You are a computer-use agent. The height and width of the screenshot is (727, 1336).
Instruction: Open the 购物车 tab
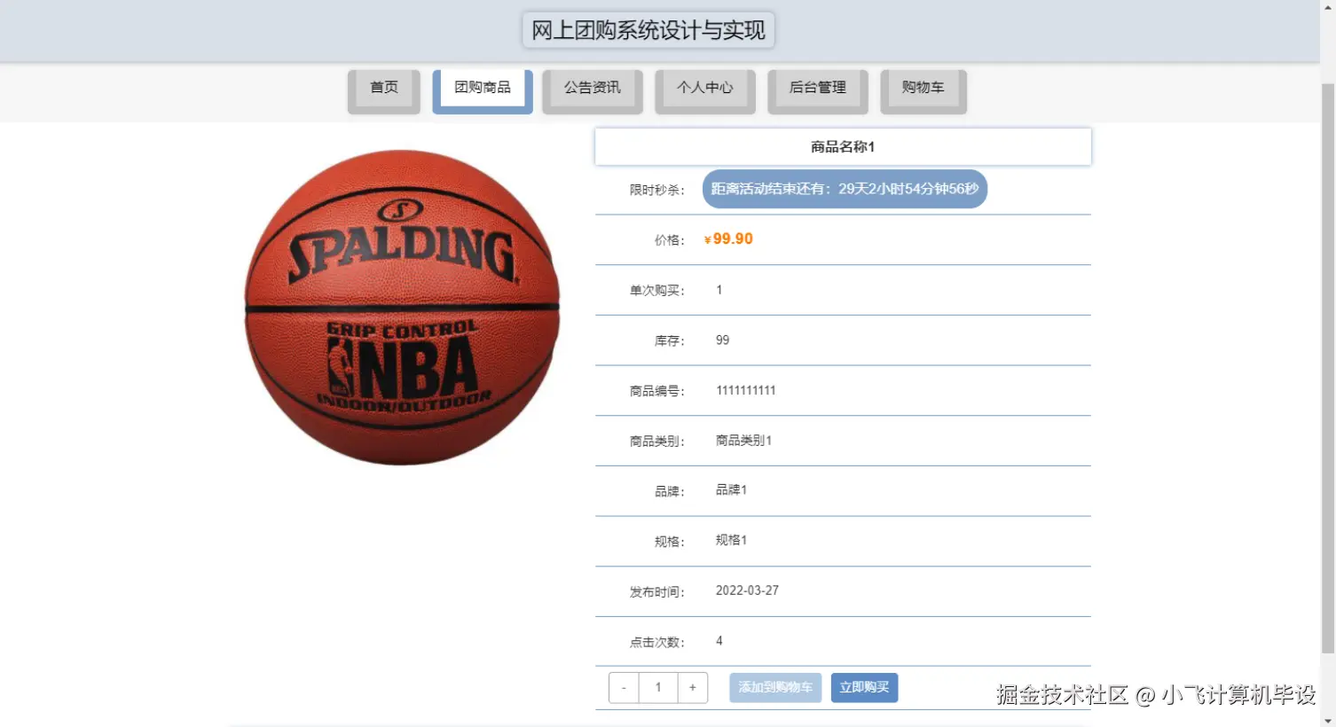(x=923, y=91)
